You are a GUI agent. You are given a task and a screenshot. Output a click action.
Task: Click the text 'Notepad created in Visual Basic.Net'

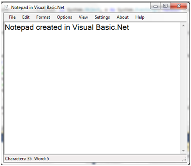[67, 27]
